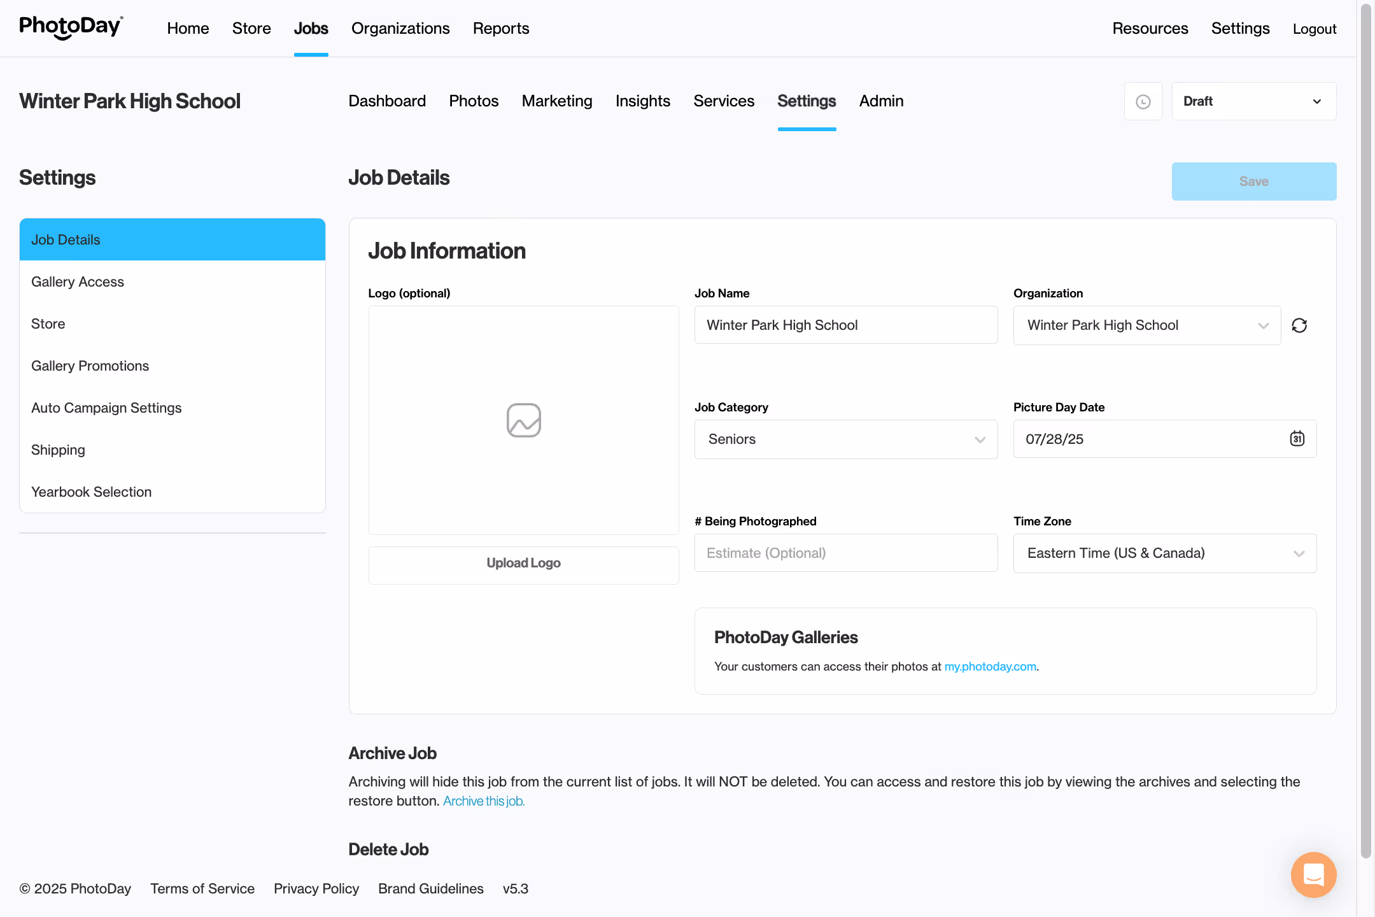Open Store settings in sidebar
The width and height of the screenshot is (1375, 917).
click(173, 323)
